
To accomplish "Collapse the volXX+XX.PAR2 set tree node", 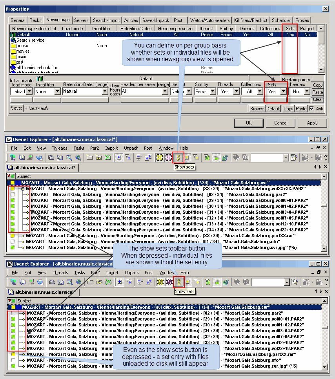I will pos(23,189).
